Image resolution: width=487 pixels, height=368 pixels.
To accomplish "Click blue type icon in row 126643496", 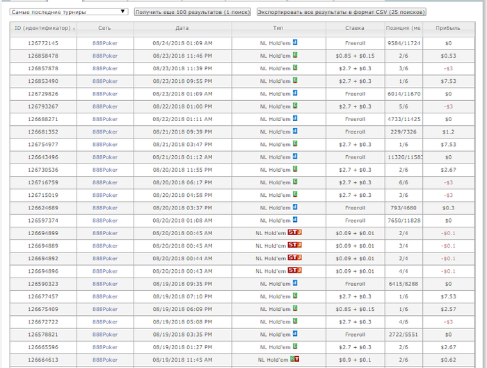I will [x=295, y=157].
